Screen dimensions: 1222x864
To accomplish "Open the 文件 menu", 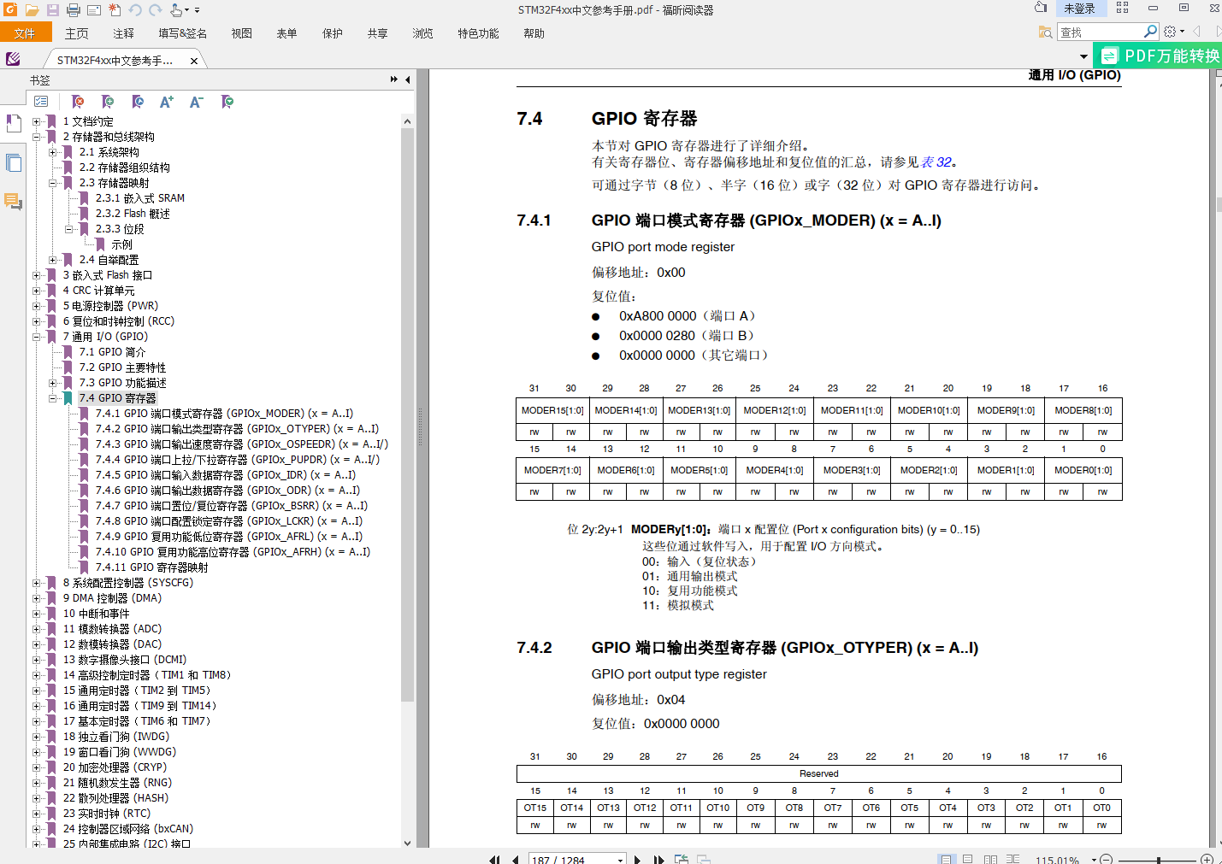I will (25, 33).
